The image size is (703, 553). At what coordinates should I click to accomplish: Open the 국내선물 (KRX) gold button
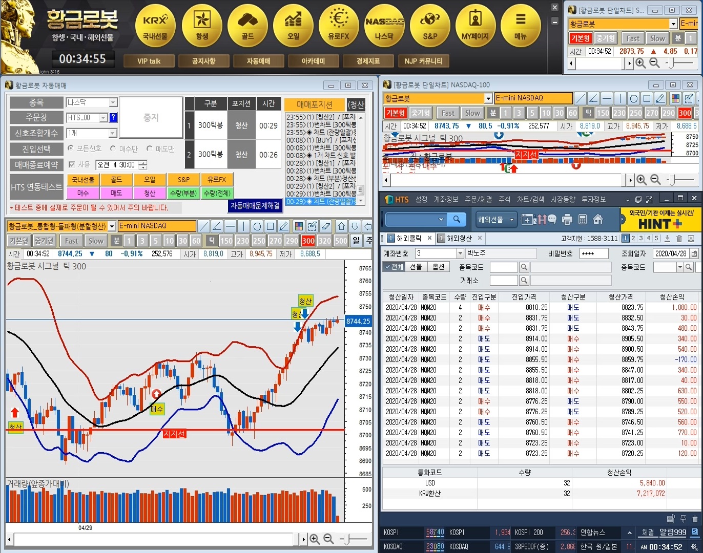coord(155,27)
